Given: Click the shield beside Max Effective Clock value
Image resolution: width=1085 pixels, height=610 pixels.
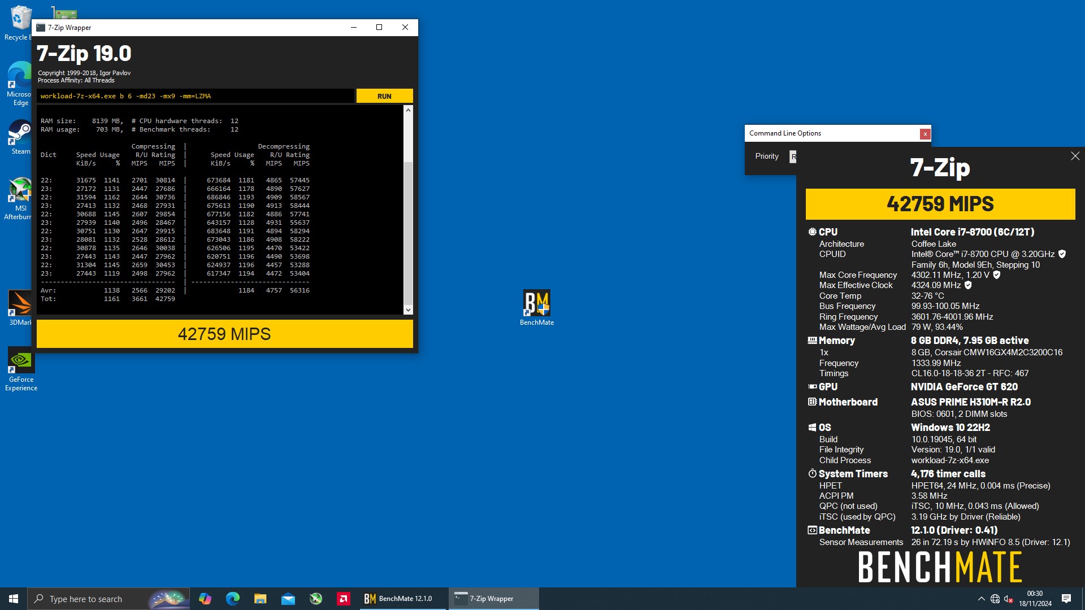Looking at the screenshot, I should tap(968, 285).
